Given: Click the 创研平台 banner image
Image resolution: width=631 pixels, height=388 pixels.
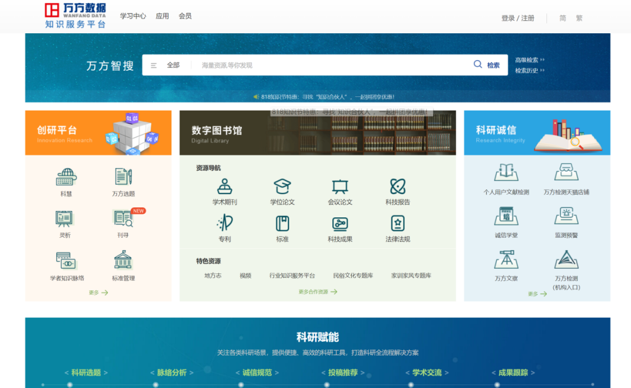Looking at the screenshot, I should click(98, 133).
